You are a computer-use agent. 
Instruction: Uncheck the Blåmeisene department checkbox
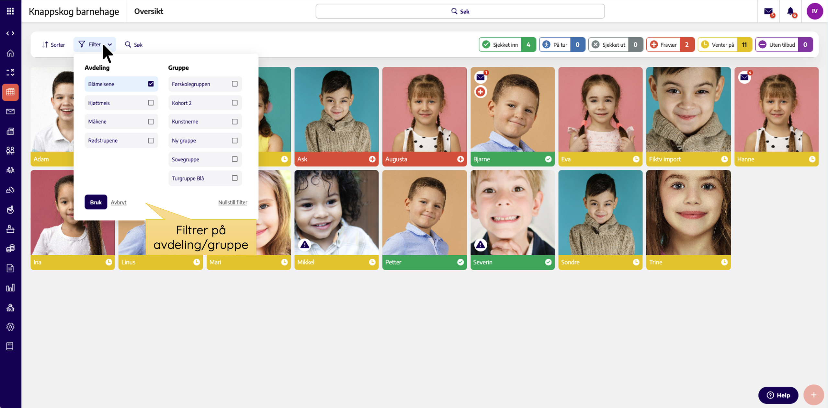point(151,84)
